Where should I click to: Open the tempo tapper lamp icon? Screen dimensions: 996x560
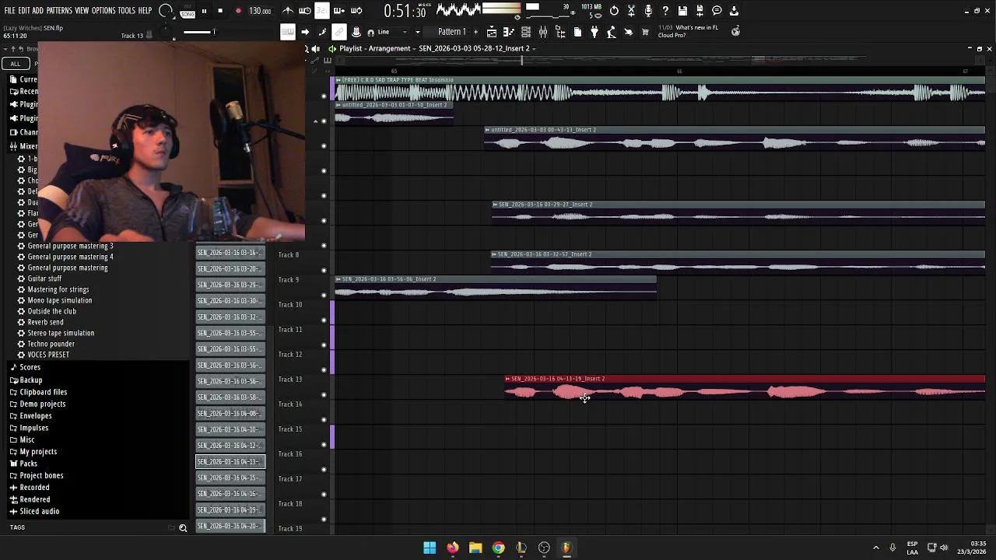click(x=612, y=32)
